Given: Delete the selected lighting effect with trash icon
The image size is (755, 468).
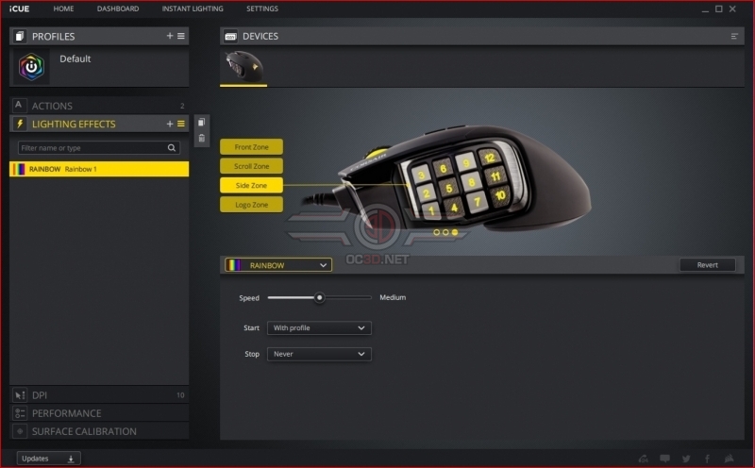Looking at the screenshot, I should tap(202, 138).
